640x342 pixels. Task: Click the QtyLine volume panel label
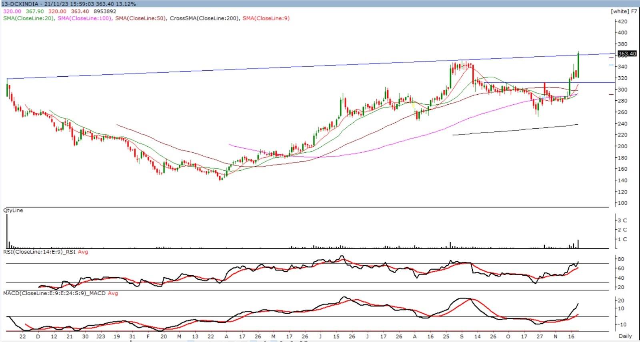[x=13, y=210]
